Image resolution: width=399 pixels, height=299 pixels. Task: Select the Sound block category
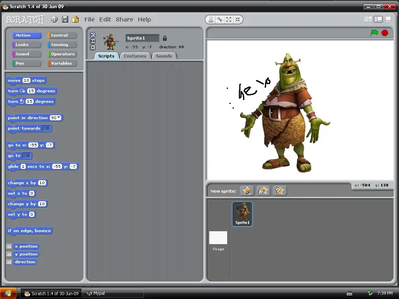click(x=27, y=54)
